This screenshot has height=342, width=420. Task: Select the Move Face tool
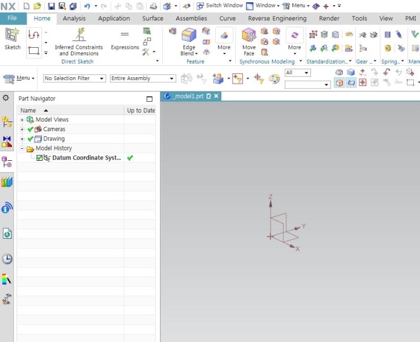point(249,42)
